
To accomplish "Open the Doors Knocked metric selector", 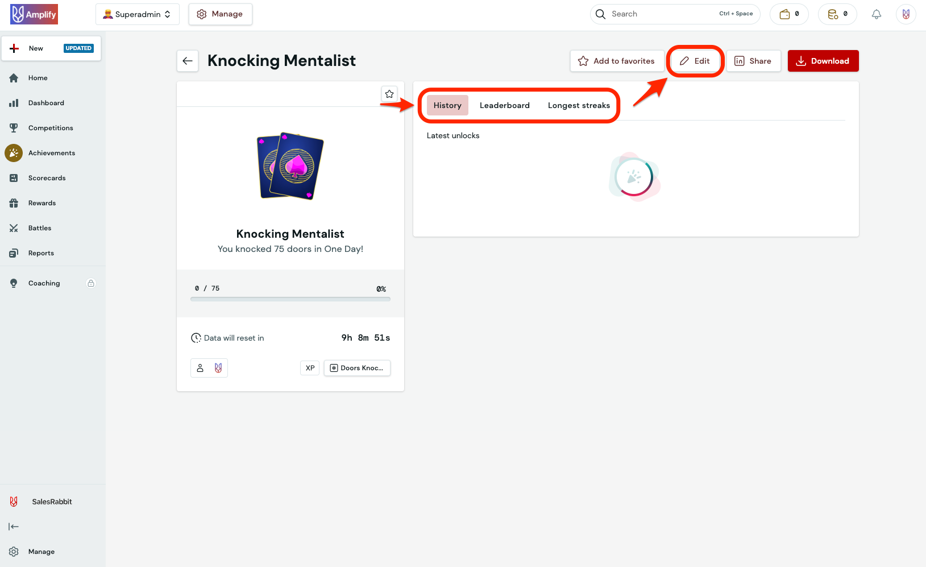I will 357,368.
